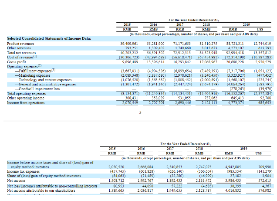Click the Selected Consolidated Statements of Income Data heading
This screenshot has height=201, width=277.
tap(49, 38)
